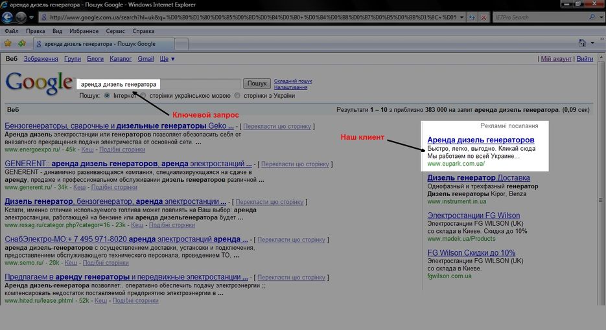Open the 'Аренда дизель генераторов' ad link
Image resolution: width=606 pixels, height=330 pixels.
pos(481,140)
